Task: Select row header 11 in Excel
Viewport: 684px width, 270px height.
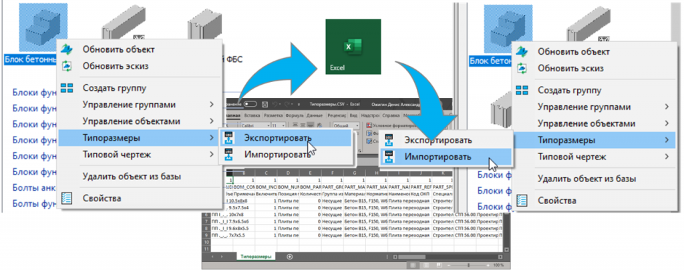Action: pyautogui.click(x=206, y=249)
